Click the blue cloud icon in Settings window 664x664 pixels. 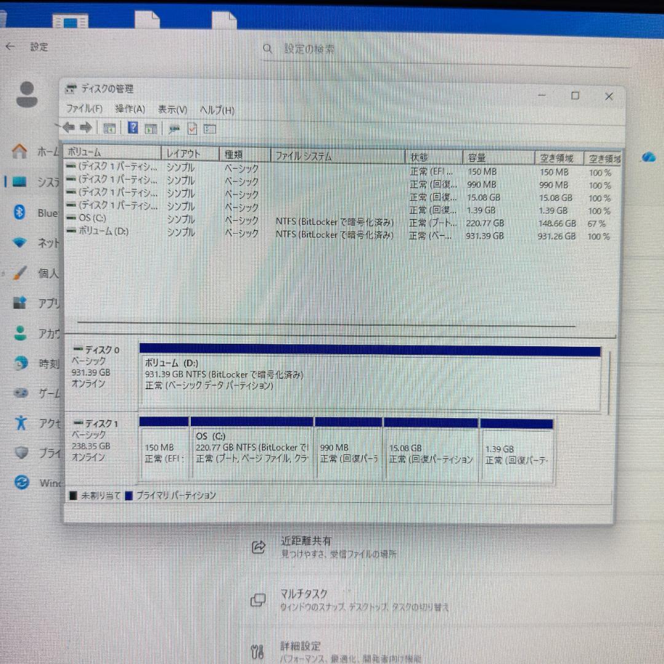pos(649,157)
